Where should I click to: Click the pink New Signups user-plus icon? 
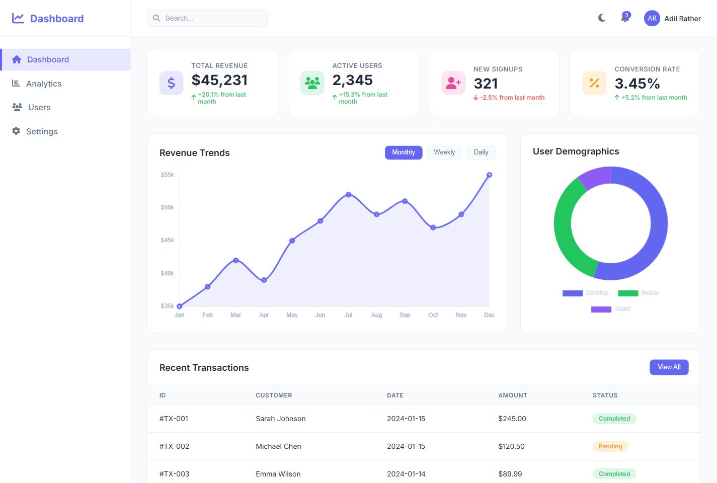click(x=453, y=83)
